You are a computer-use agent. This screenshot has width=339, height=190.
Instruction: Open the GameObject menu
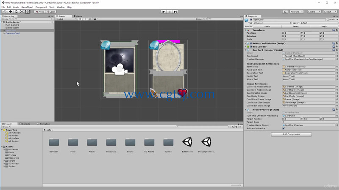27,7
